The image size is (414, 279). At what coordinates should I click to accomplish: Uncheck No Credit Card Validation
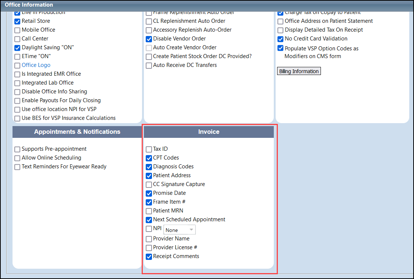click(280, 39)
